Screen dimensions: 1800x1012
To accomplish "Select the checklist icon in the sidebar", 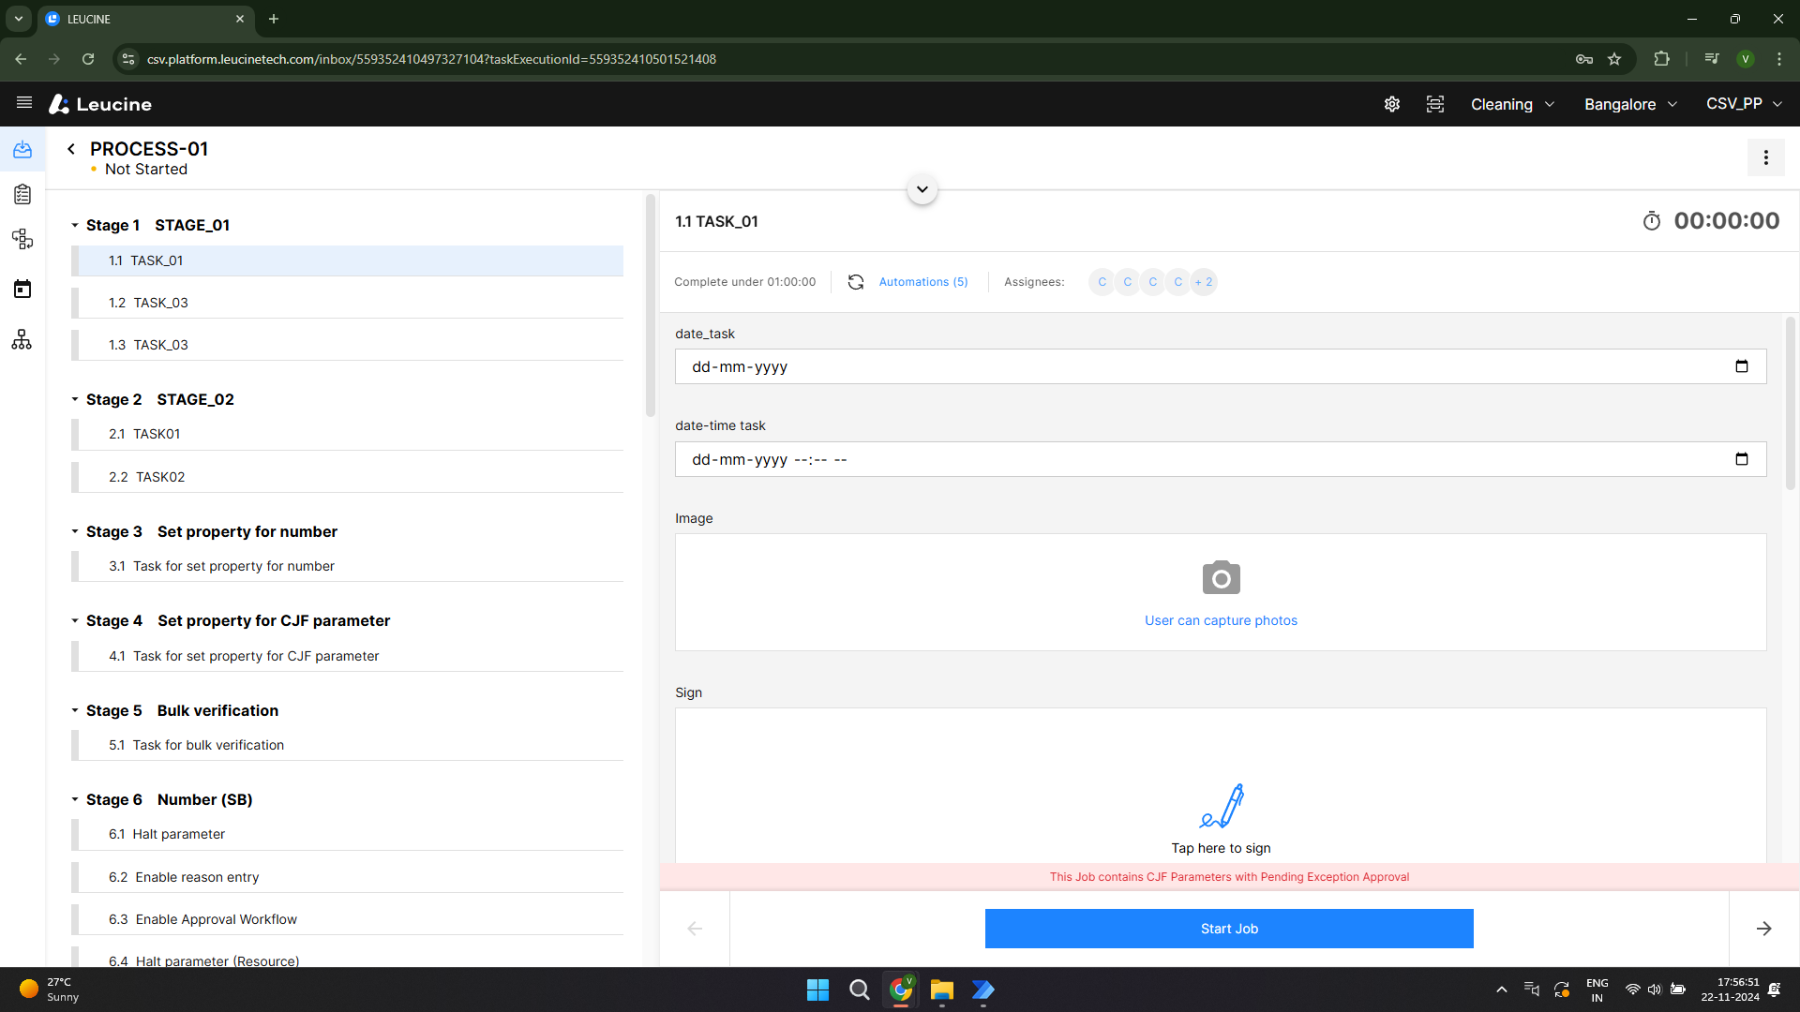I will point(22,194).
